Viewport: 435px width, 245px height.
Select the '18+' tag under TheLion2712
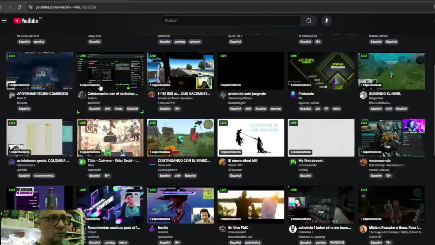[177, 109]
